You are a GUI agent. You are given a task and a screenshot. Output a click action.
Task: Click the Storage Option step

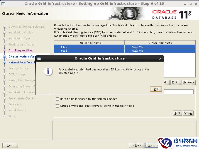18,68
